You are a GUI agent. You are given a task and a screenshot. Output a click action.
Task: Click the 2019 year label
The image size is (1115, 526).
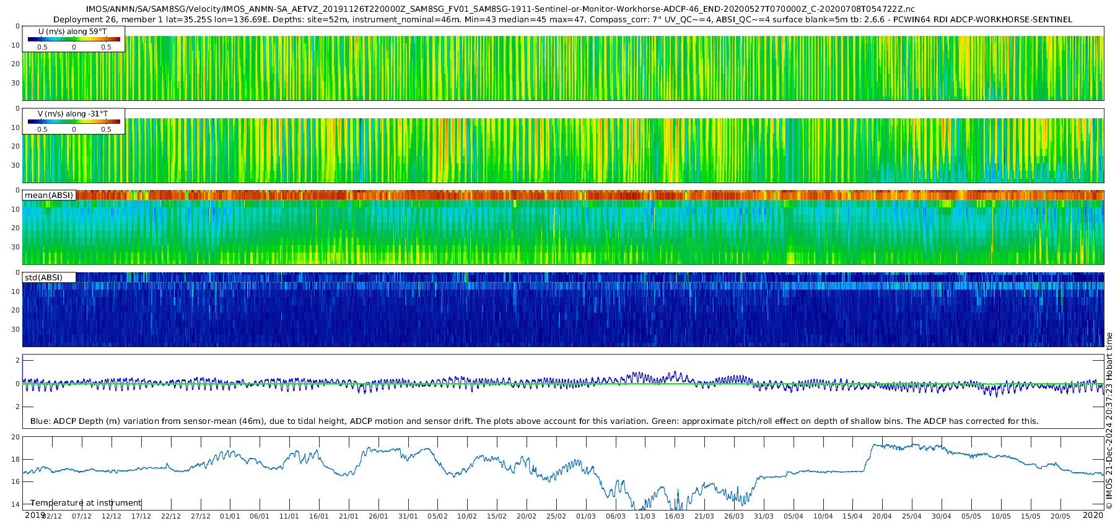click(x=34, y=515)
